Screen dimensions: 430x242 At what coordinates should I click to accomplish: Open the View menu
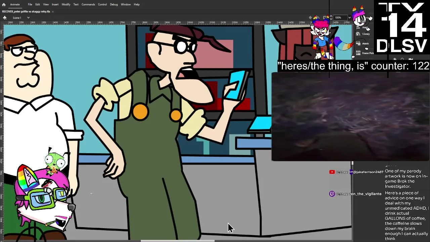tap(46, 4)
